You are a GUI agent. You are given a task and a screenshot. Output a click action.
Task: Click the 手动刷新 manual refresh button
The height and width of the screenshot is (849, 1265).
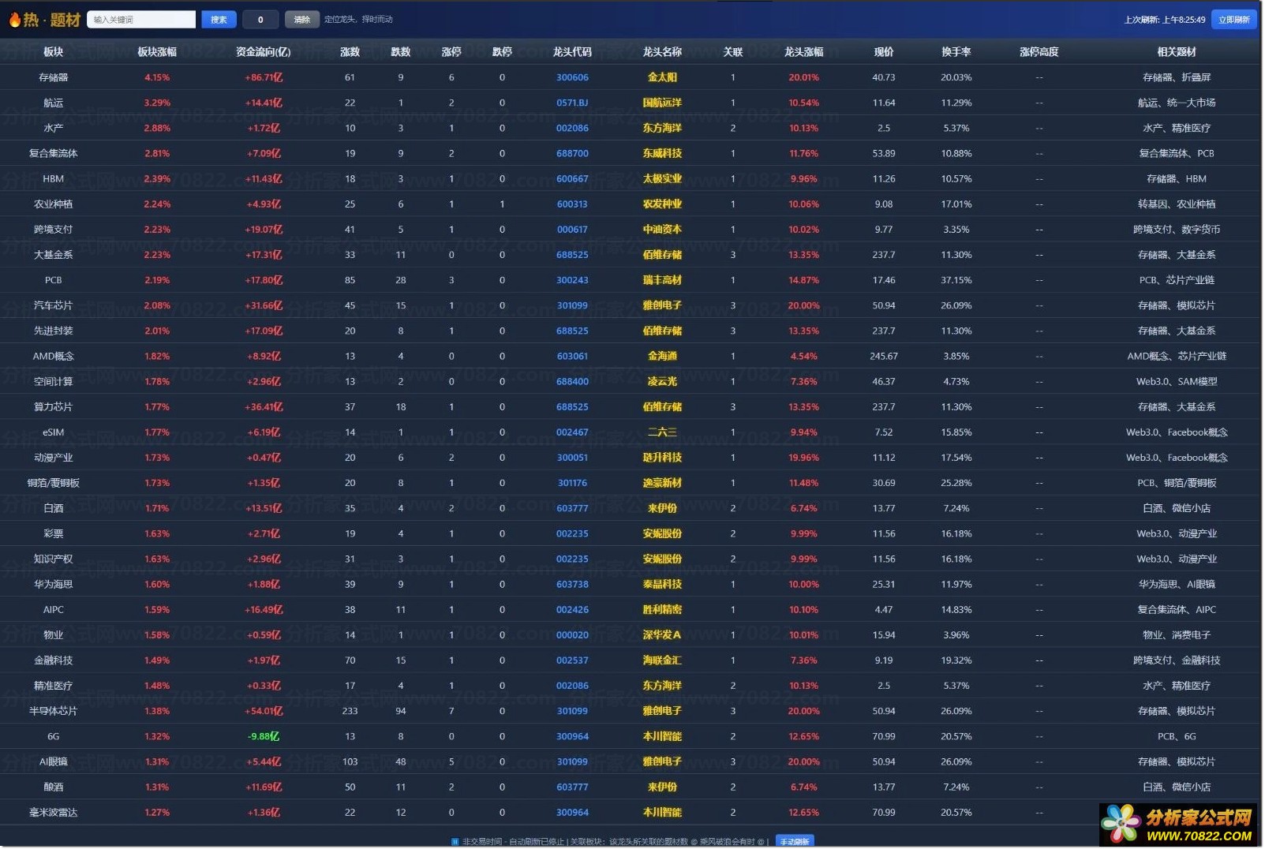tap(795, 842)
